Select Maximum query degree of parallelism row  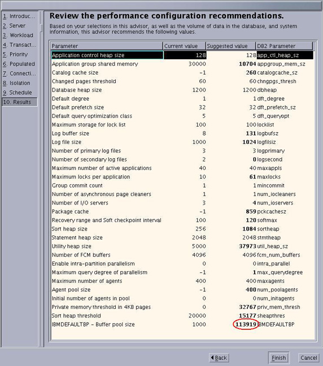click(182, 272)
